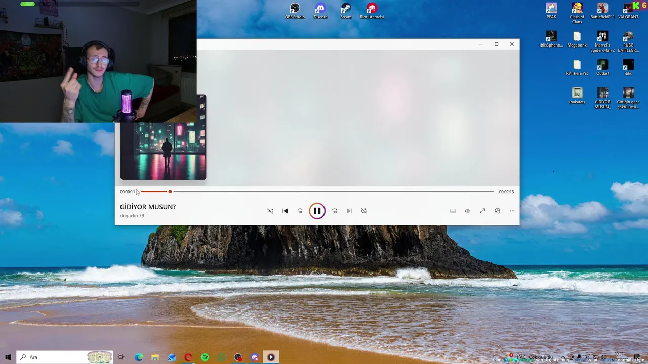Switch the media player to full screen
Image resolution: width=648 pixels, height=364 pixels.
pyautogui.click(x=482, y=211)
